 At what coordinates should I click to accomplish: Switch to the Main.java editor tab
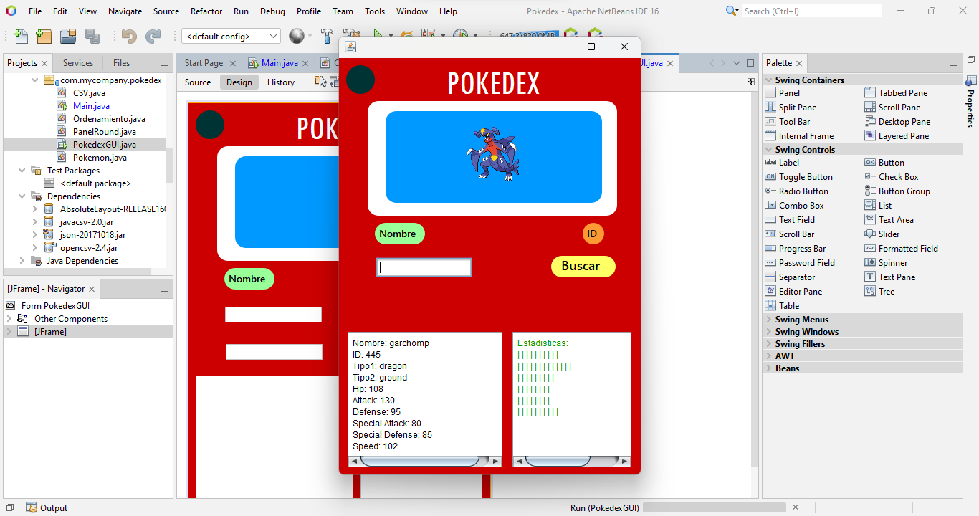point(280,63)
